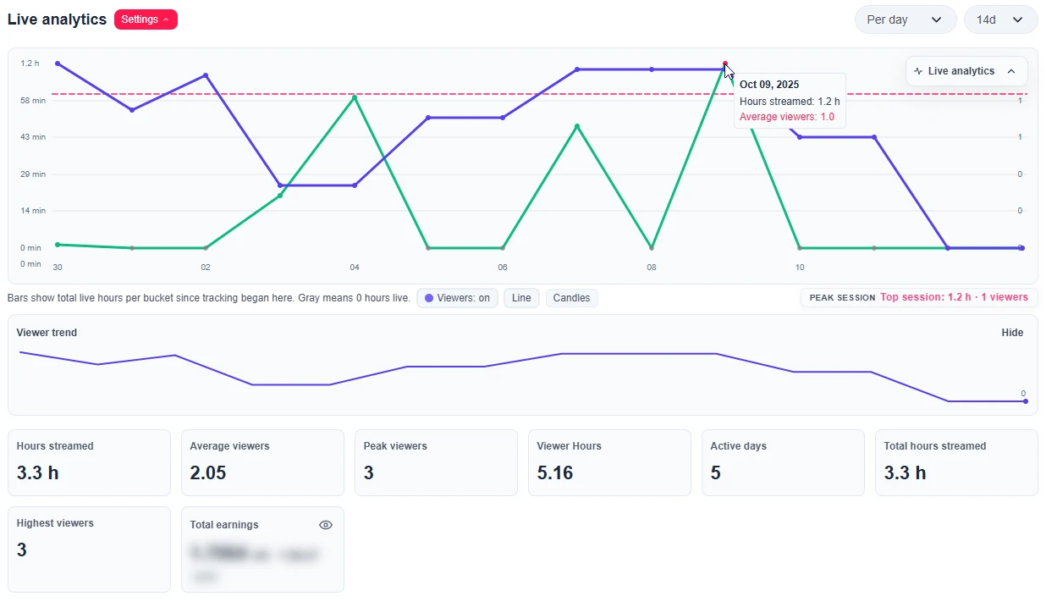Open the Settings dropdown button
The height and width of the screenshot is (602, 1046).
pos(146,19)
